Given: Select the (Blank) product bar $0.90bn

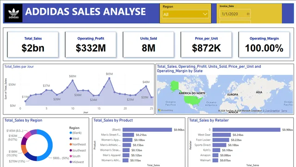Looking at the screenshot, I should pos(147,130).
